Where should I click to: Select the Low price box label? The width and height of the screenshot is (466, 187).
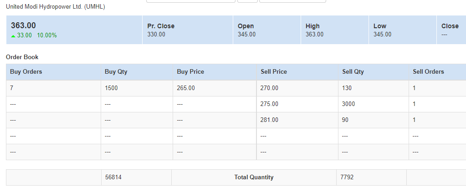tap(379, 26)
